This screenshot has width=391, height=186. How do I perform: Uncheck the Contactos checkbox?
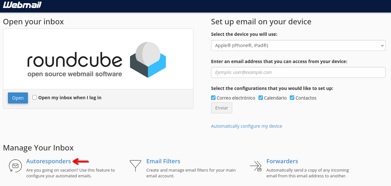[x=292, y=98]
